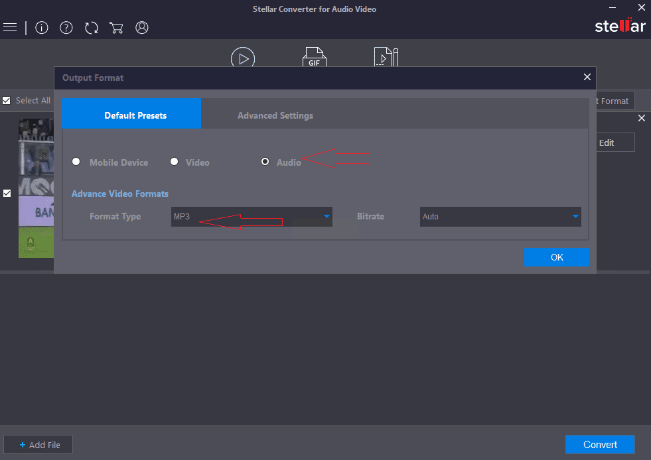The width and height of the screenshot is (651, 460).
Task: Open the hamburger menu icon
Action: click(x=10, y=27)
